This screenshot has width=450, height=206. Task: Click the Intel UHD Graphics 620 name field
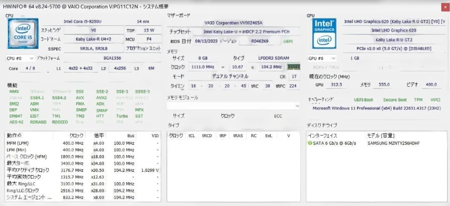394,30
